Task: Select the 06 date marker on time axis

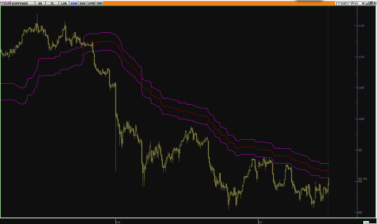Action: tap(118, 222)
